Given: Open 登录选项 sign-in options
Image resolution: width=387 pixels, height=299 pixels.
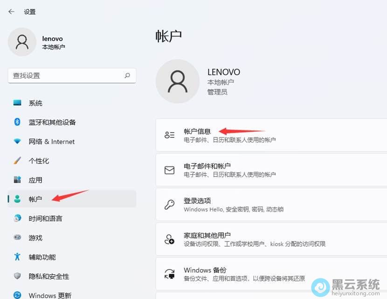Looking at the screenshot, I should (270, 205).
